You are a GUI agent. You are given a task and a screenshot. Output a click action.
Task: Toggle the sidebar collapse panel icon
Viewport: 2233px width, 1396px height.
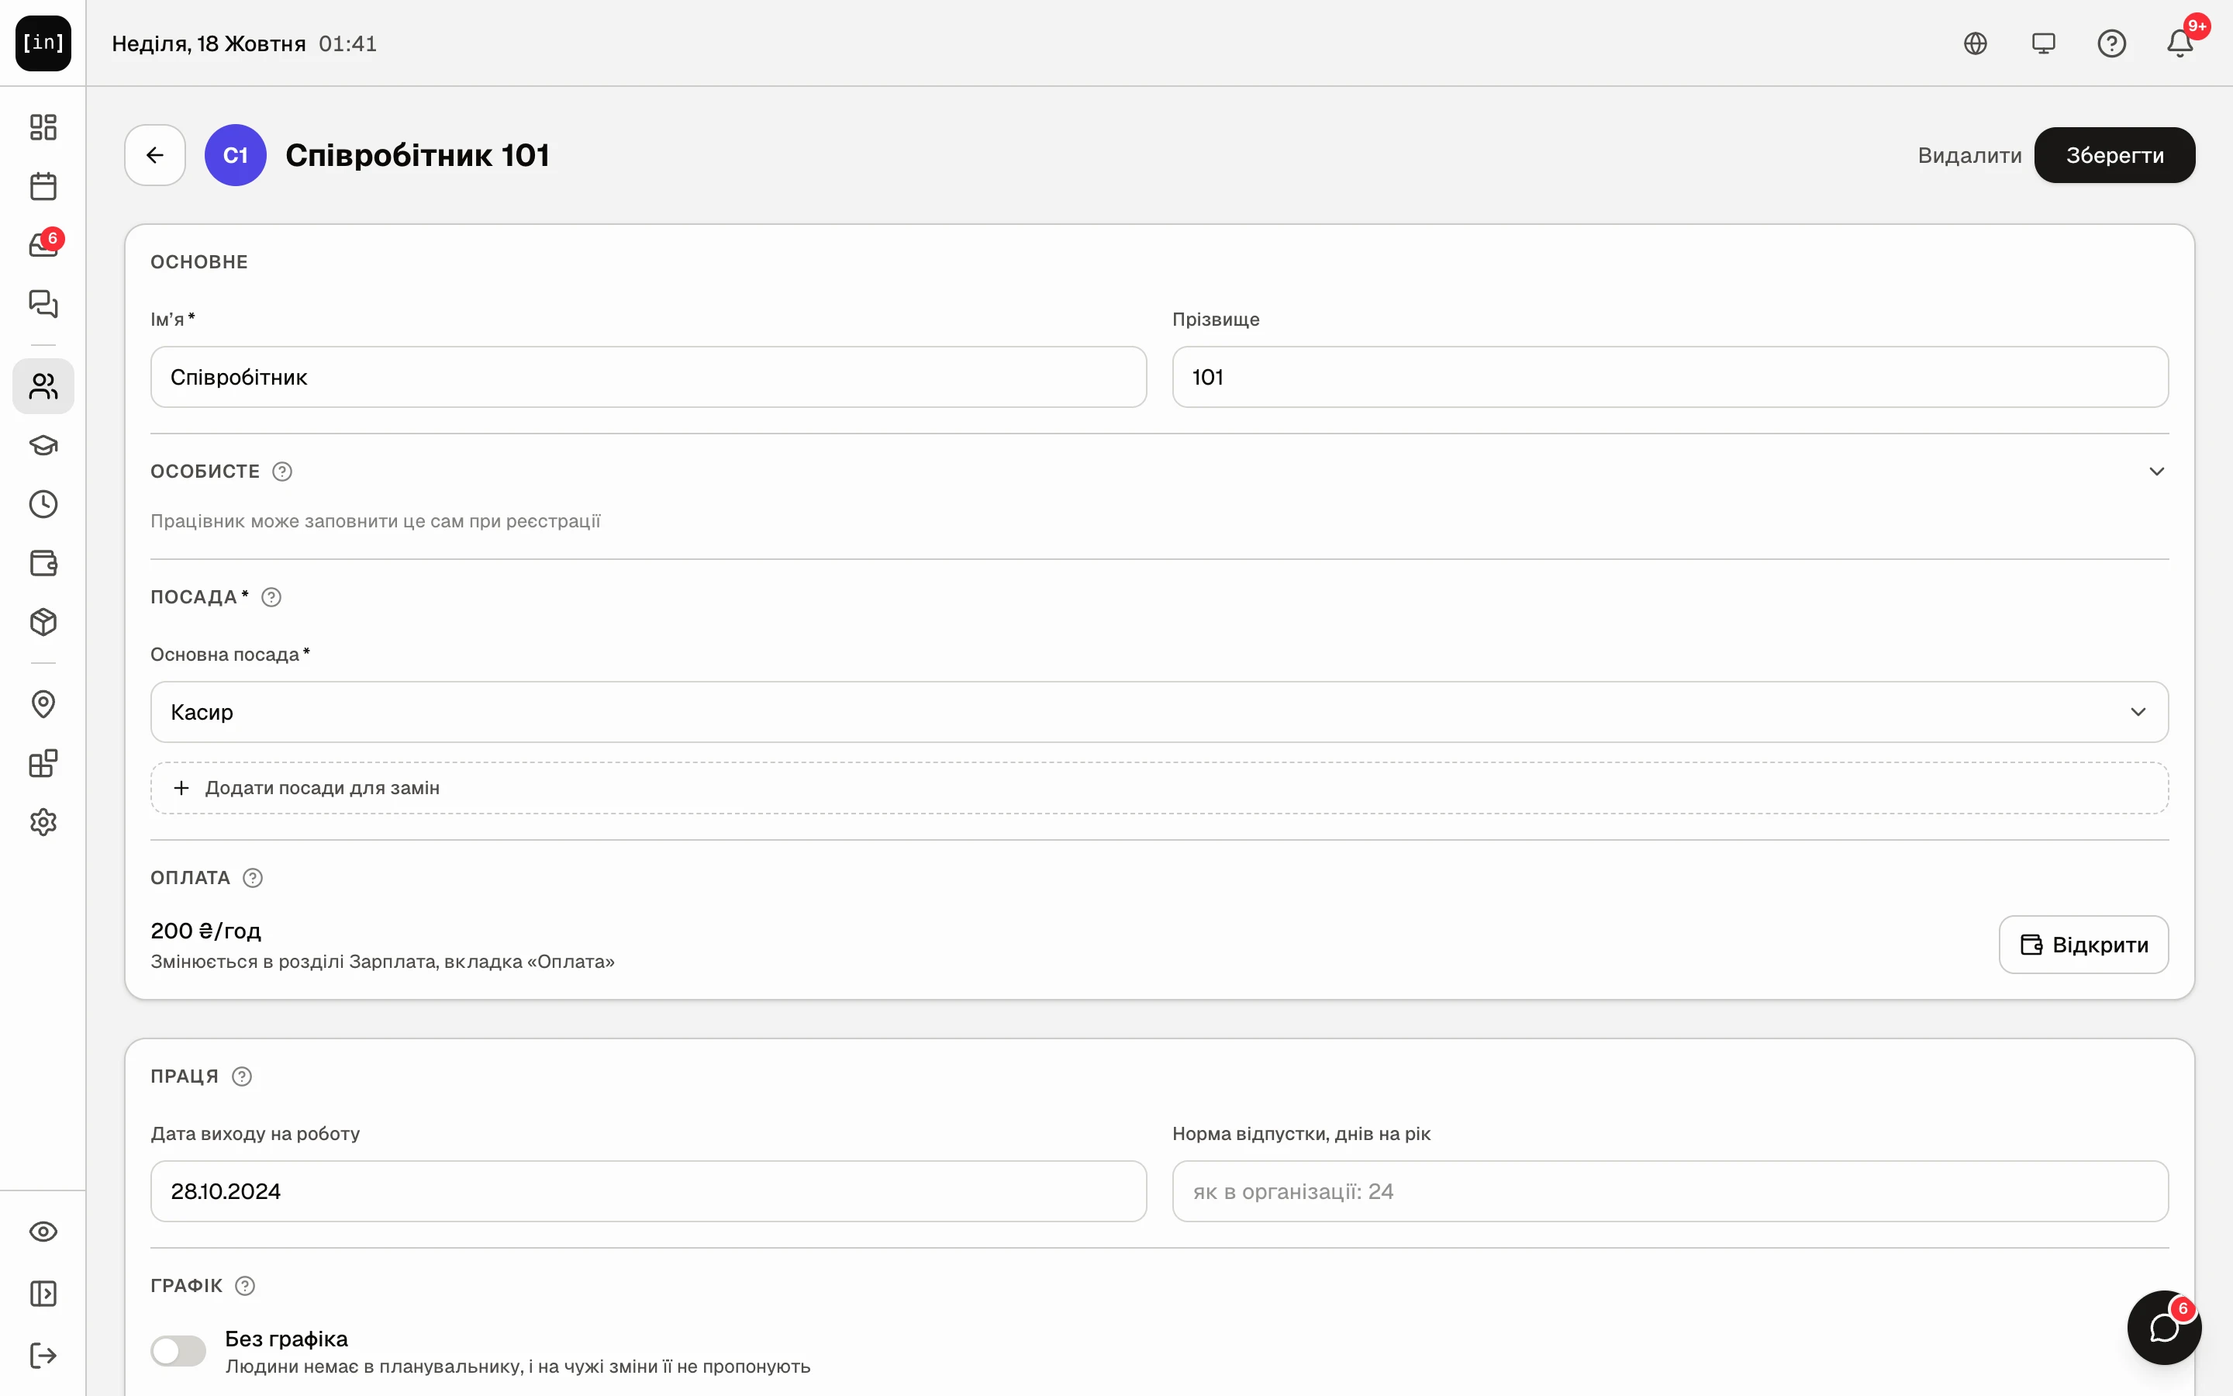(43, 1294)
